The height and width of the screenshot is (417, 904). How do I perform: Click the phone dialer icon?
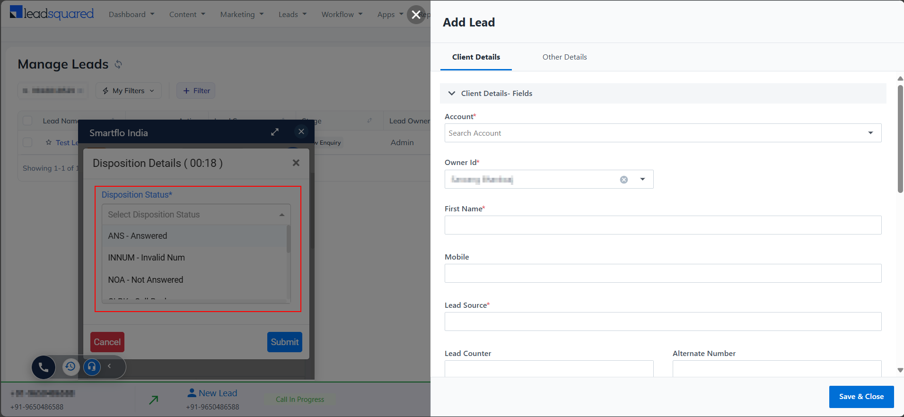(x=44, y=367)
